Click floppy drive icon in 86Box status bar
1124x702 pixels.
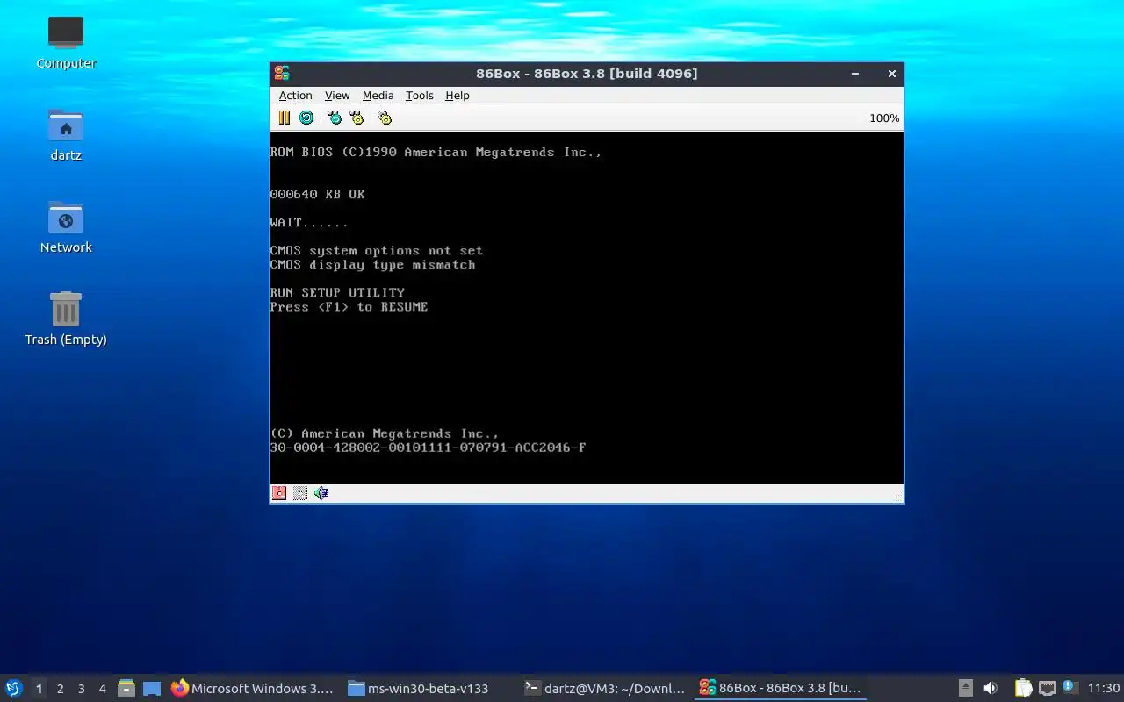(x=279, y=493)
